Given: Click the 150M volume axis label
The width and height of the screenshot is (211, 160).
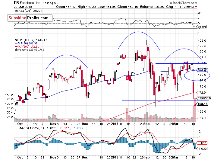Looking at the screenshot, I should (x=9, y=95).
